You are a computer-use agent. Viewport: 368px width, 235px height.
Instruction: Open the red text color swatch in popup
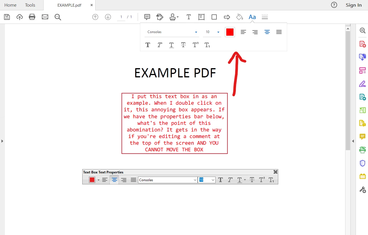tap(230, 32)
